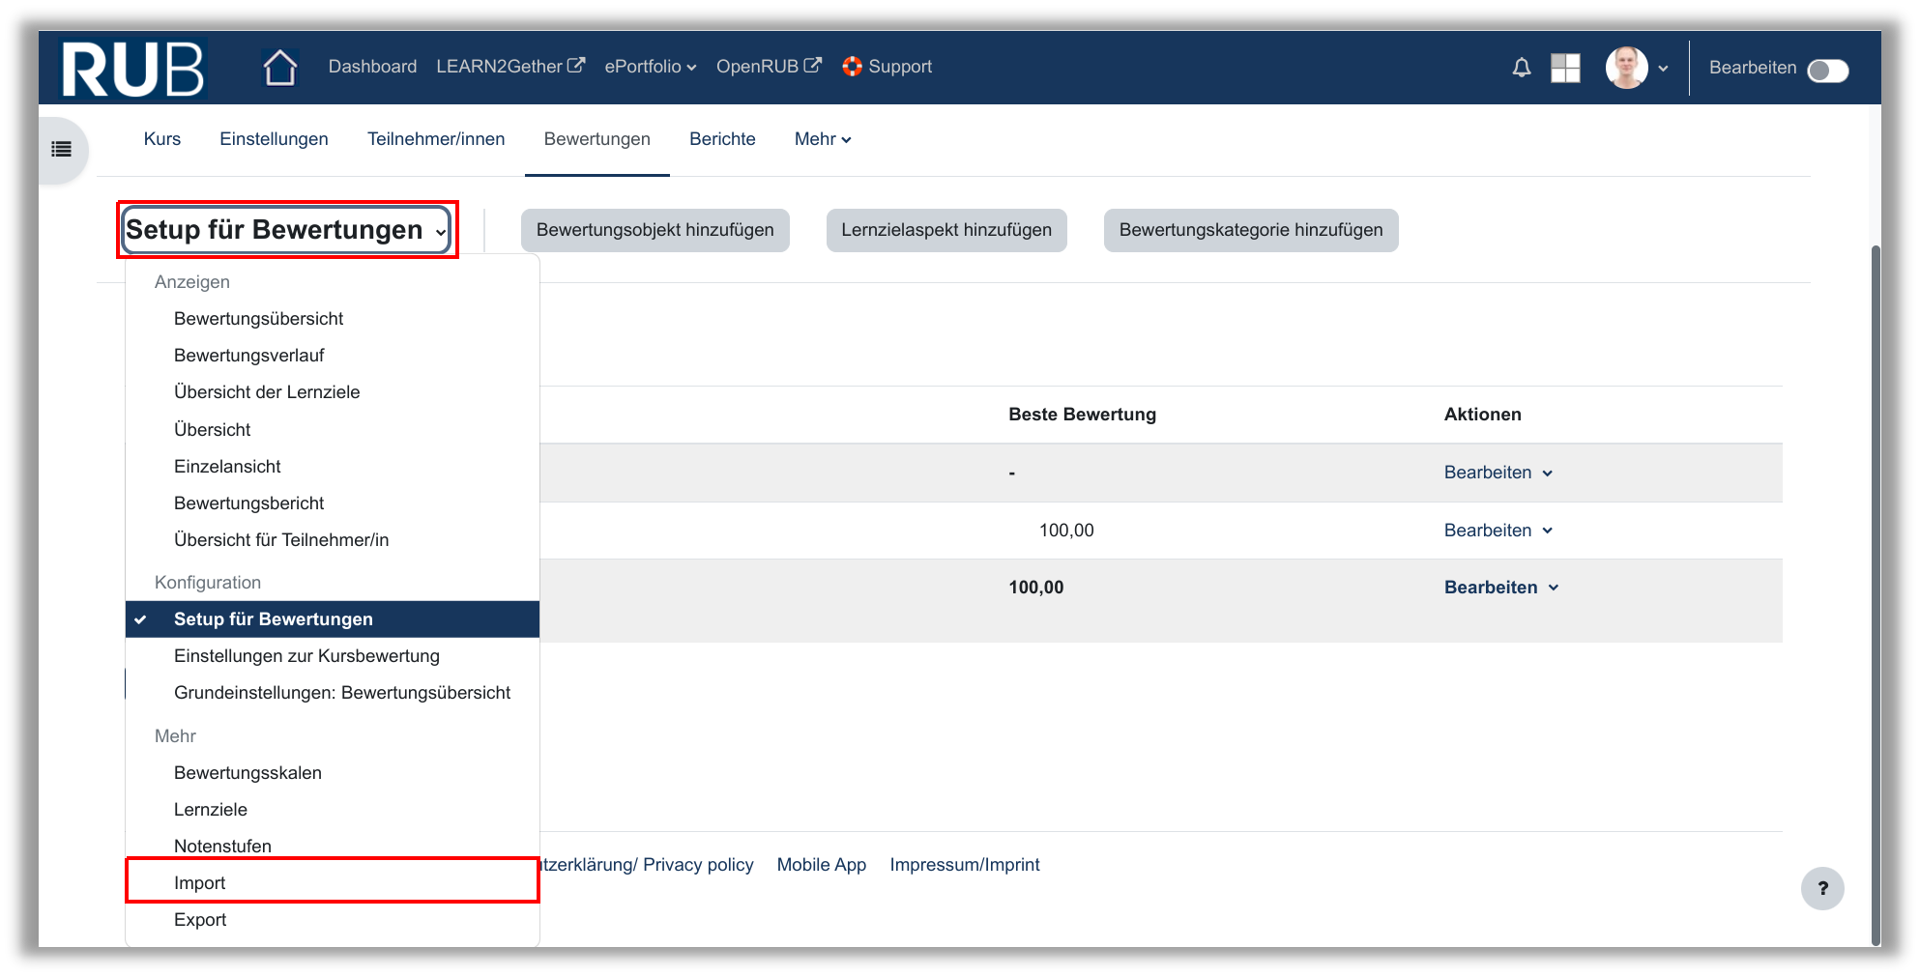The height and width of the screenshot is (977, 1920).
Task: Select Import from the dropdown list
Action: [x=200, y=882]
